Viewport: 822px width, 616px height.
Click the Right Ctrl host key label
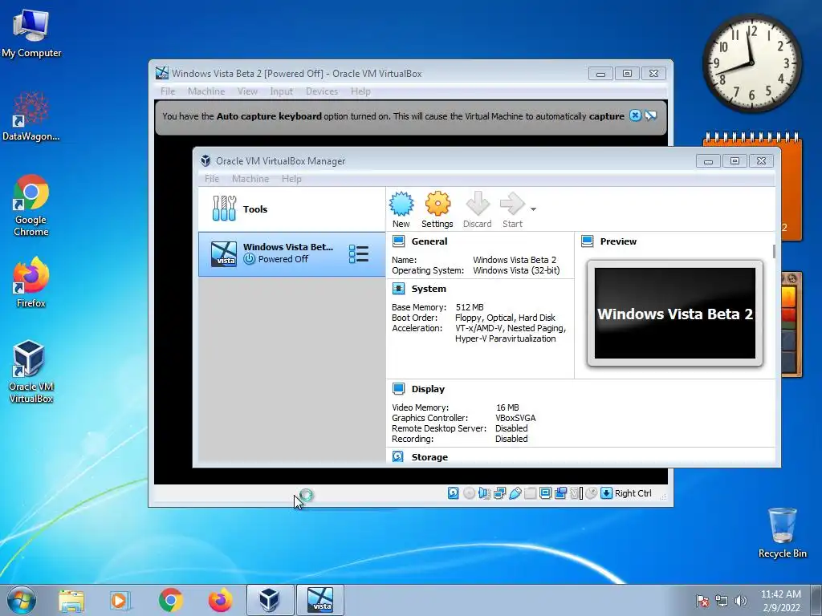(x=633, y=493)
